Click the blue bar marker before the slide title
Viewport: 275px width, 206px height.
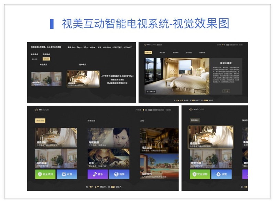coord(52,24)
